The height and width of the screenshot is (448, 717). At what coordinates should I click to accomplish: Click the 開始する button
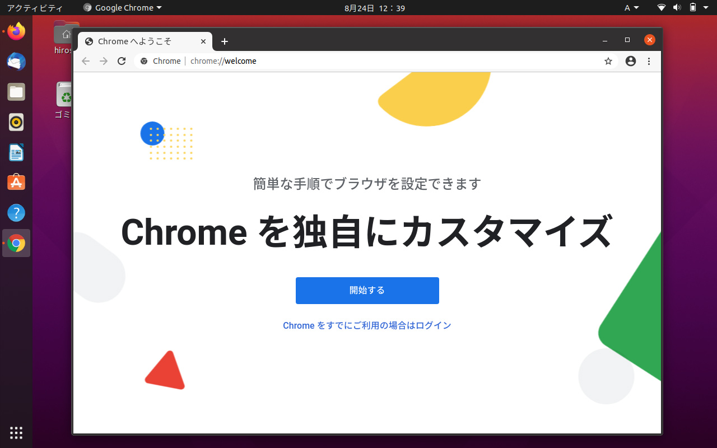click(x=367, y=291)
